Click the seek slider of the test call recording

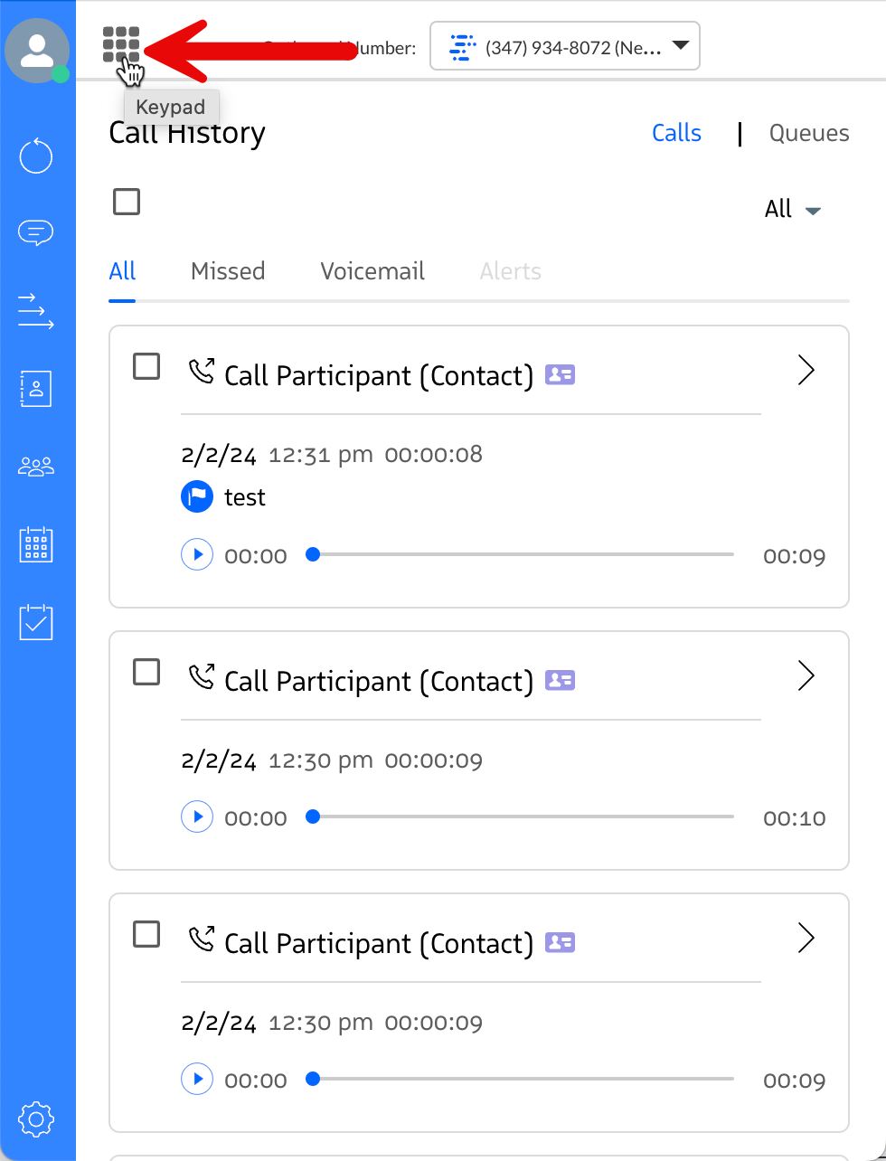523,554
